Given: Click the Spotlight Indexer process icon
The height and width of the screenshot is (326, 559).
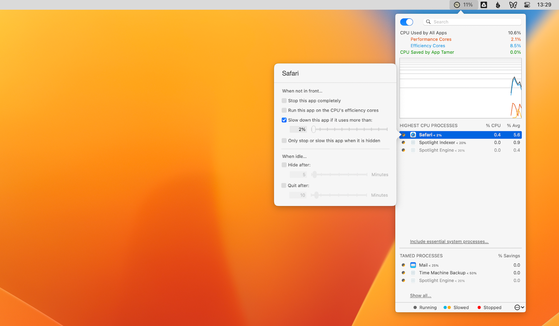Looking at the screenshot, I should coord(413,142).
